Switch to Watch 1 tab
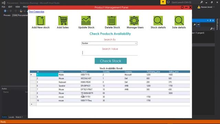220x124 pixels. [x=19, y=117]
